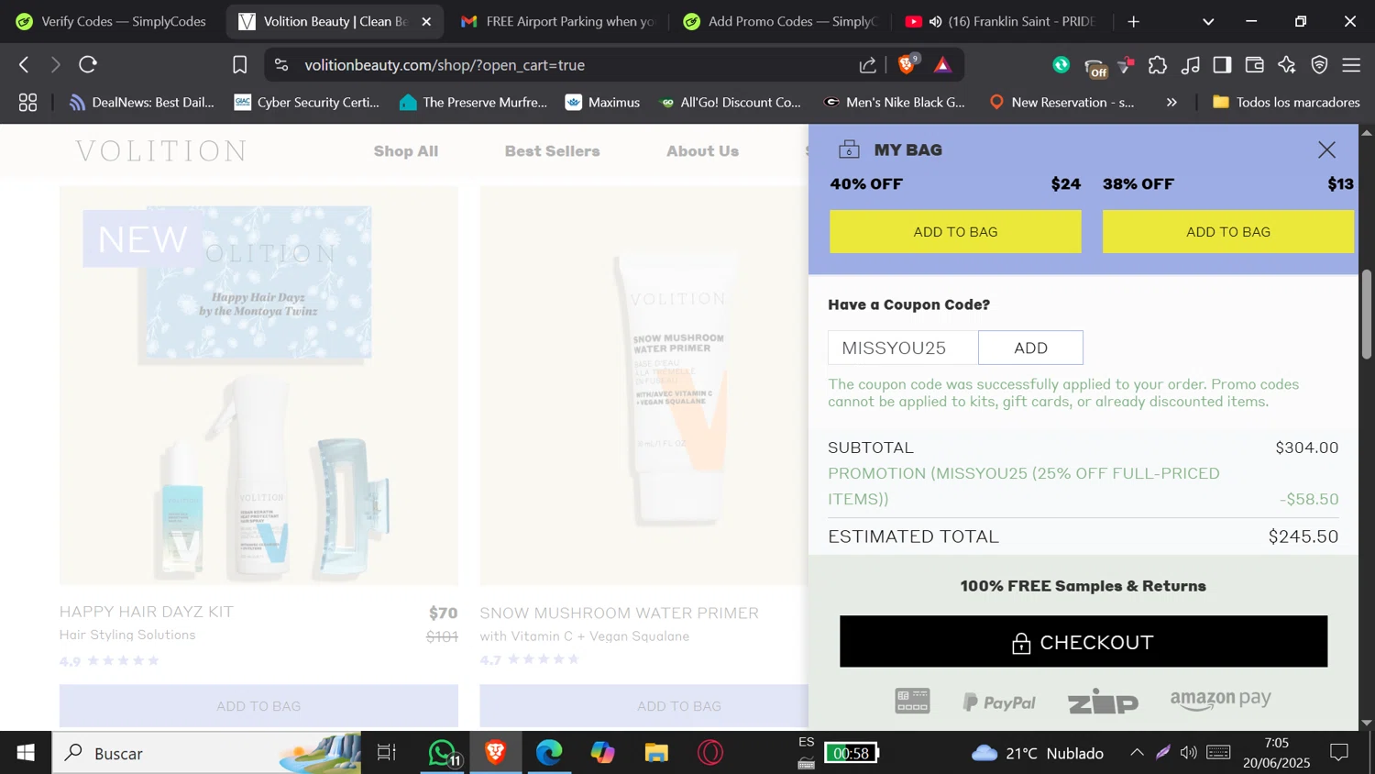Pay with PayPal logo
Screen dimensions: 1375x774
(x=999, y=702)
